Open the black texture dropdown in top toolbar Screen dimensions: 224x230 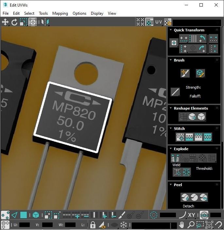pos(197,23)
